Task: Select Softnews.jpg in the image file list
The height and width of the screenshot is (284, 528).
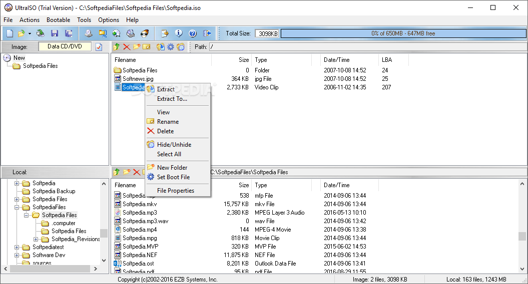Action: pos(138,79)
